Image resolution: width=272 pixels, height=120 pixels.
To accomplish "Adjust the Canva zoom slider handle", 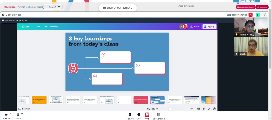I will tap(170, 109).
